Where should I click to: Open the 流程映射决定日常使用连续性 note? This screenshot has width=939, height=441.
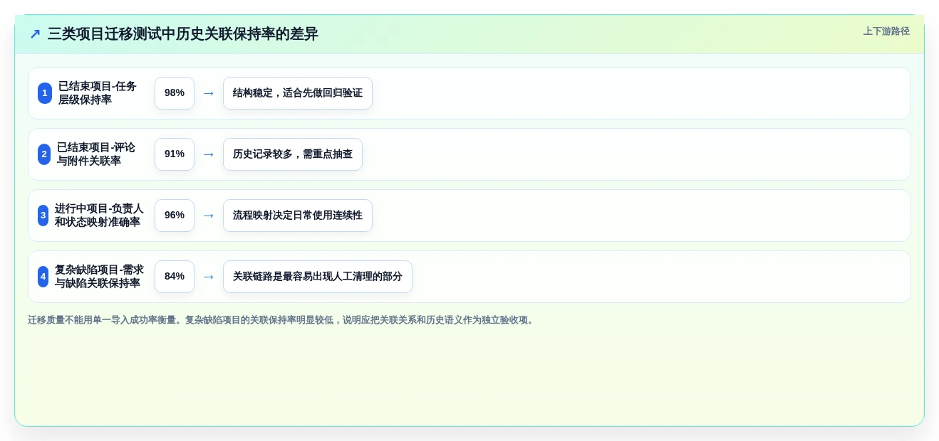click(298, 216)
